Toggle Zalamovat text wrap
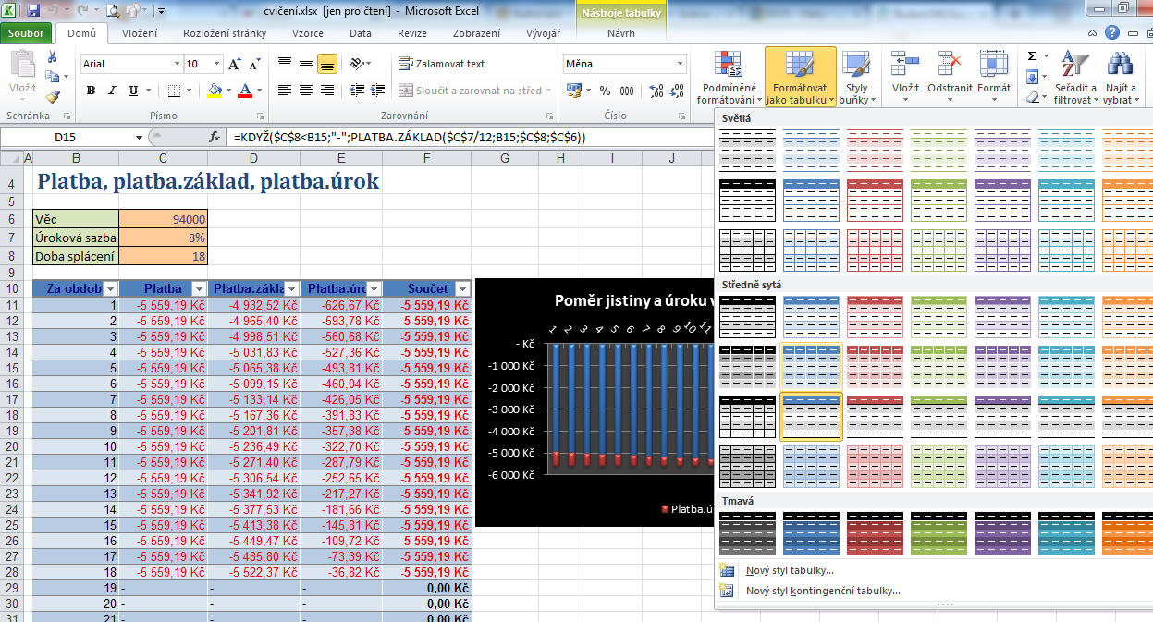Viewport: 1153px width, 622px height. (442, 64)
